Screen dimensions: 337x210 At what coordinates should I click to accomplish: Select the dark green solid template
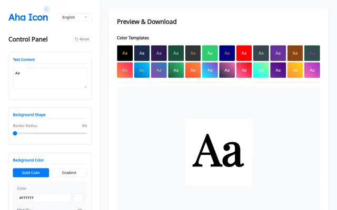tap(176, 53)
